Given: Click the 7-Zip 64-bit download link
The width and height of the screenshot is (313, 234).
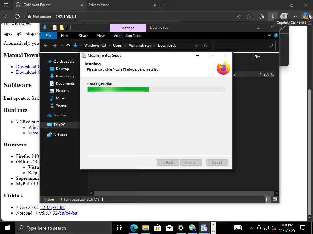Looking at the screenshot, I should click(x=59, y=207).
